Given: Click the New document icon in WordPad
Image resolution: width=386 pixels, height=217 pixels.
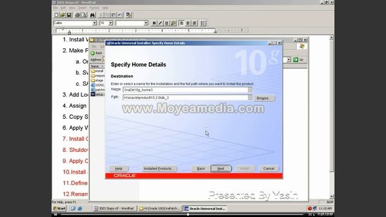Looking at the screenshot, I should [56, 15].
